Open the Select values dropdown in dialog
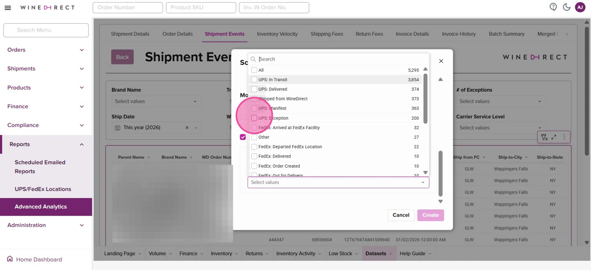 tap(338, 182)
